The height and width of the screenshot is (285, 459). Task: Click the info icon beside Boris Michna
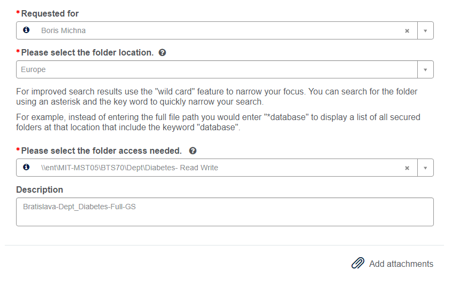[x=26, y=30]
